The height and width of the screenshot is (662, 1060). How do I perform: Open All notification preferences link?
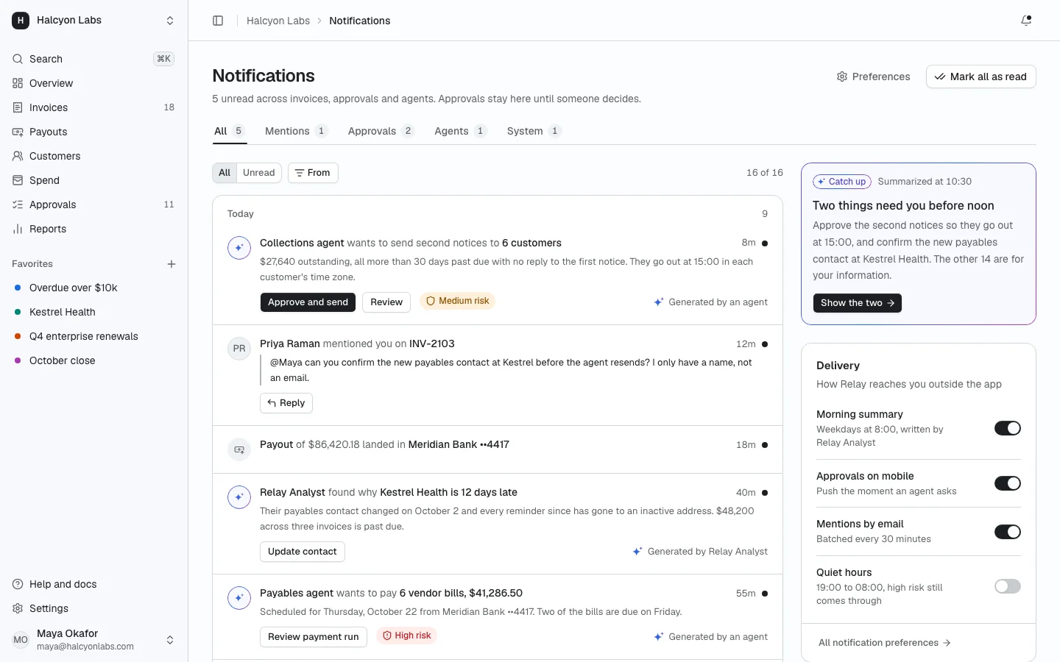pos(885,643)
